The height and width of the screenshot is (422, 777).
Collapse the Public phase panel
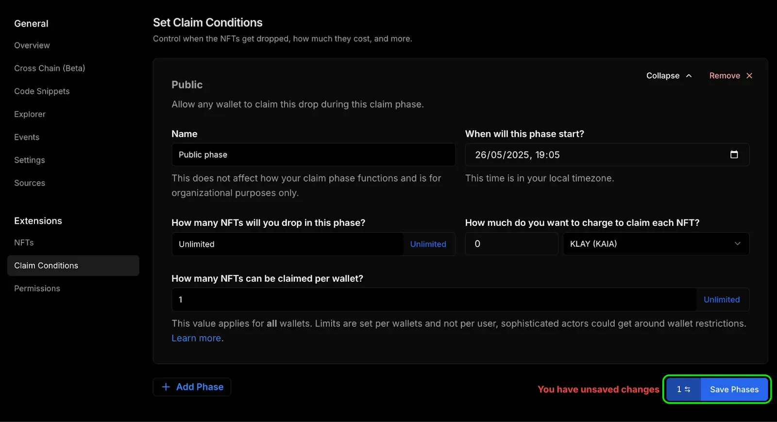coord(669,76)
